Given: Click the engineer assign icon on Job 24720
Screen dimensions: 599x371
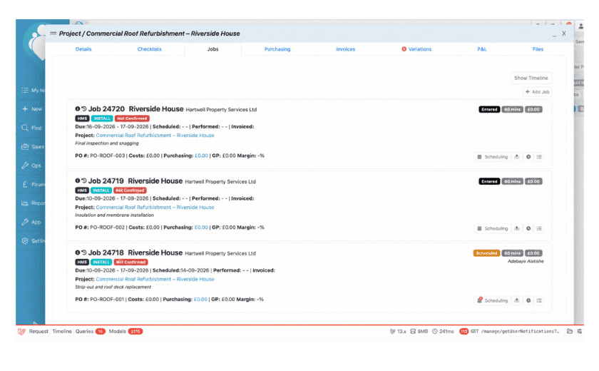Looking at the screenshot, I should (517, 157).
